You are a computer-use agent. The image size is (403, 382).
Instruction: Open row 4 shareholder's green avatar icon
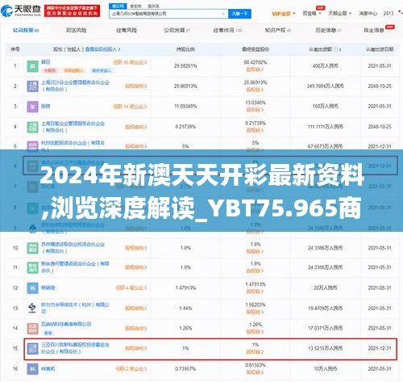32,127
